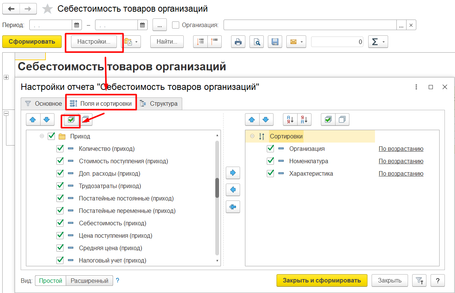Viewport: 455px width, 293px height.
Task: Expand the plus group in report margin
Action: 6,77
